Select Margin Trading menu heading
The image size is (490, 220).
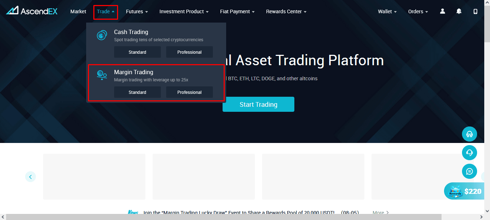click(x=134, y=72)
